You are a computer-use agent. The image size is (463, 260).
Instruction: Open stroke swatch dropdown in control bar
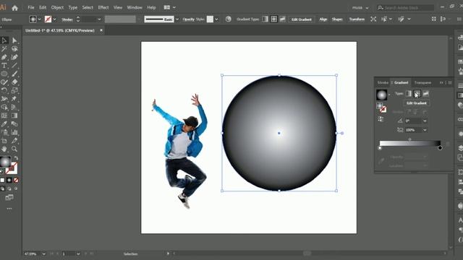55,19
